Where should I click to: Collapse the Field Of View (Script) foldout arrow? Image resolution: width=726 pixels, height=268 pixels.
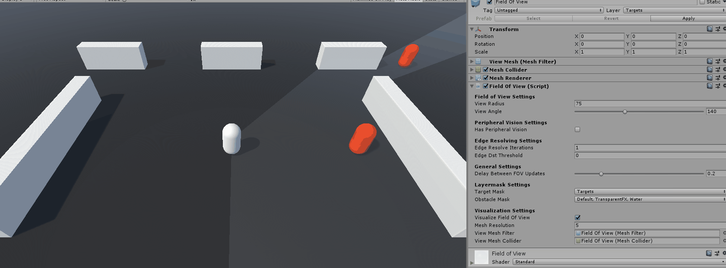click(x=472, y=86)
